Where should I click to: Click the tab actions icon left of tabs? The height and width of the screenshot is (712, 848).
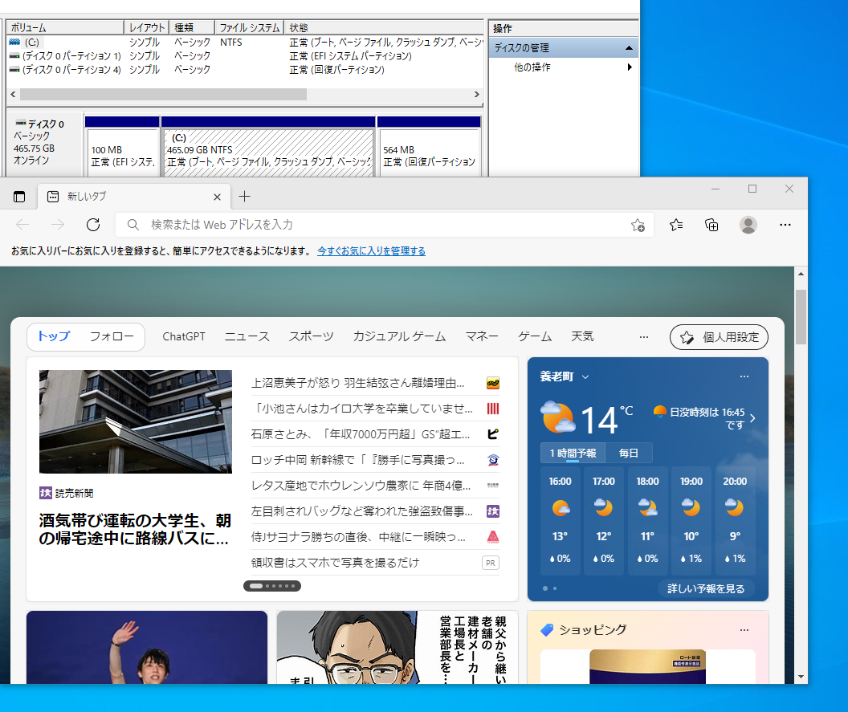(19, 196)
